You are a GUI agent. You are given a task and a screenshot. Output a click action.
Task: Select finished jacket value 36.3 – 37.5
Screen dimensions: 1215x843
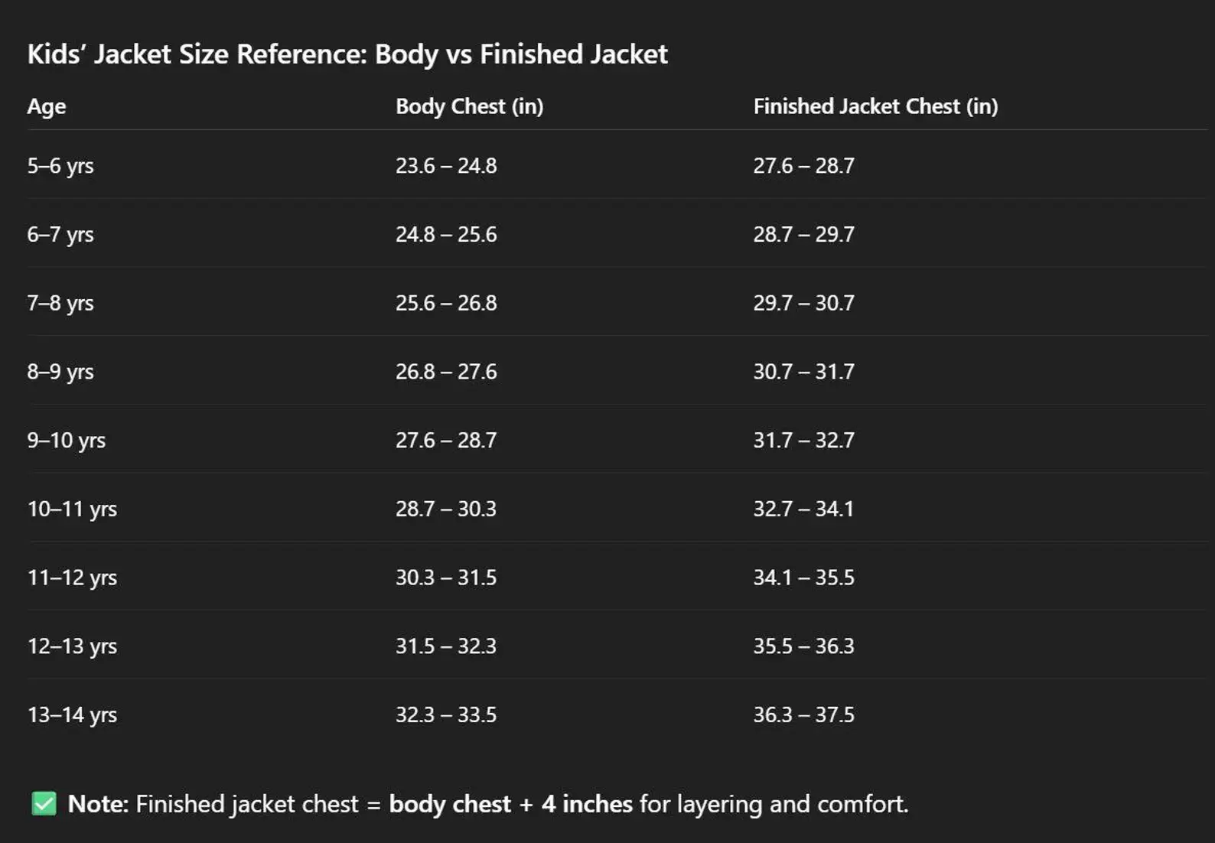[803, 715]
